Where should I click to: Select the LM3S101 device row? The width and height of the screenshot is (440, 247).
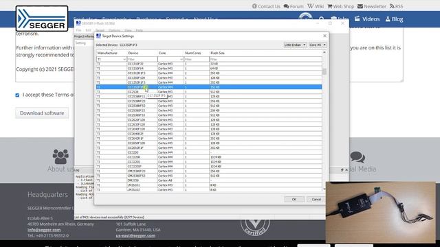pos(209,185)
